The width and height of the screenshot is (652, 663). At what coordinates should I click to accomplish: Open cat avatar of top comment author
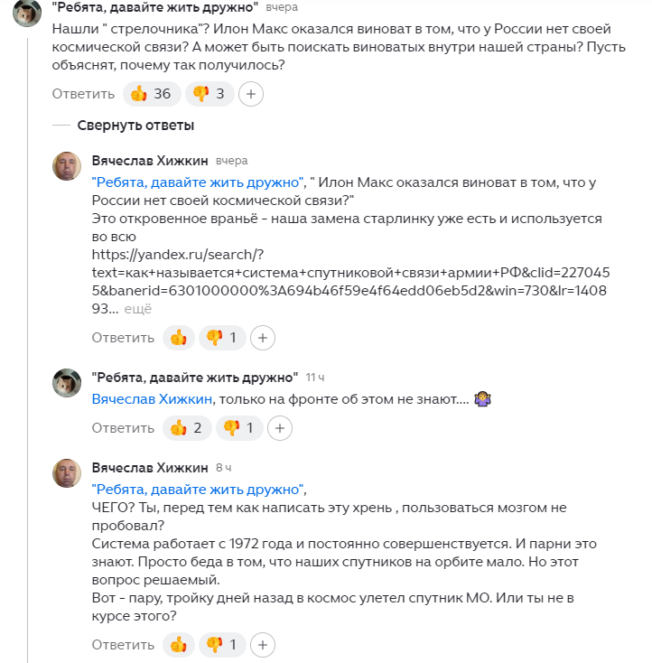pos(27,13)
